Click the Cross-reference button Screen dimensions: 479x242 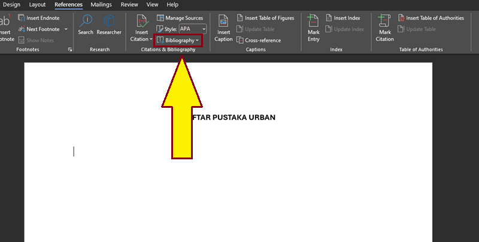pos(259,40)
